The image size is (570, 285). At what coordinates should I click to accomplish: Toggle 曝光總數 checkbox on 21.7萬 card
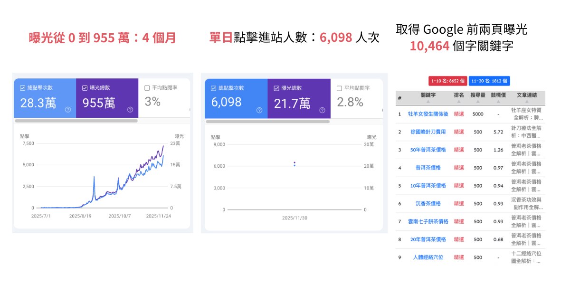276,88
